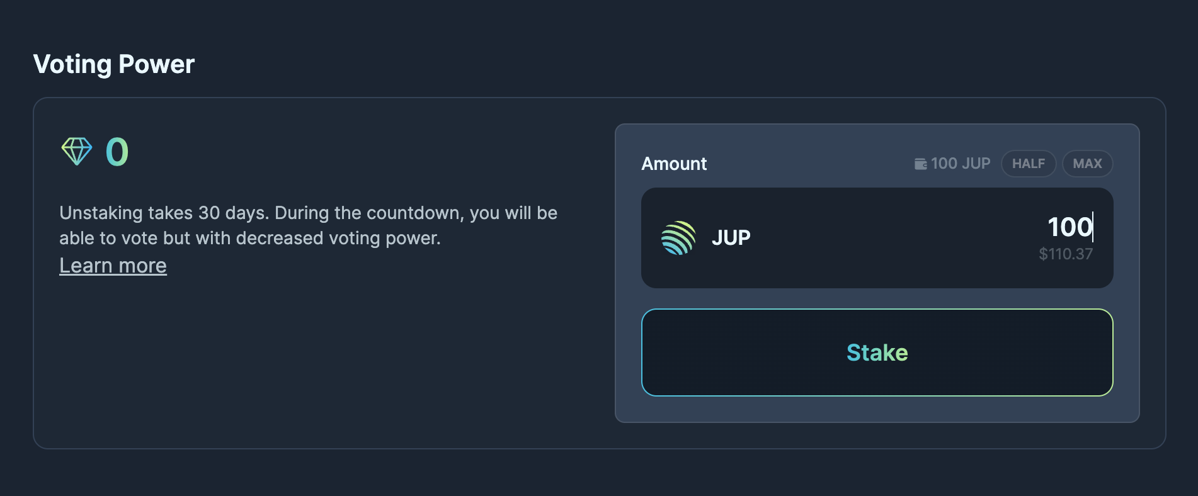Click the 100 JUP wallet balance text
1198x496 pixels.
[959, 163]
